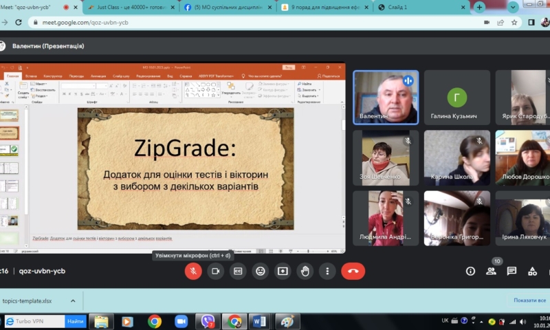
Task: Click the UK language indicator in the tray
Action: pos(445,320)
